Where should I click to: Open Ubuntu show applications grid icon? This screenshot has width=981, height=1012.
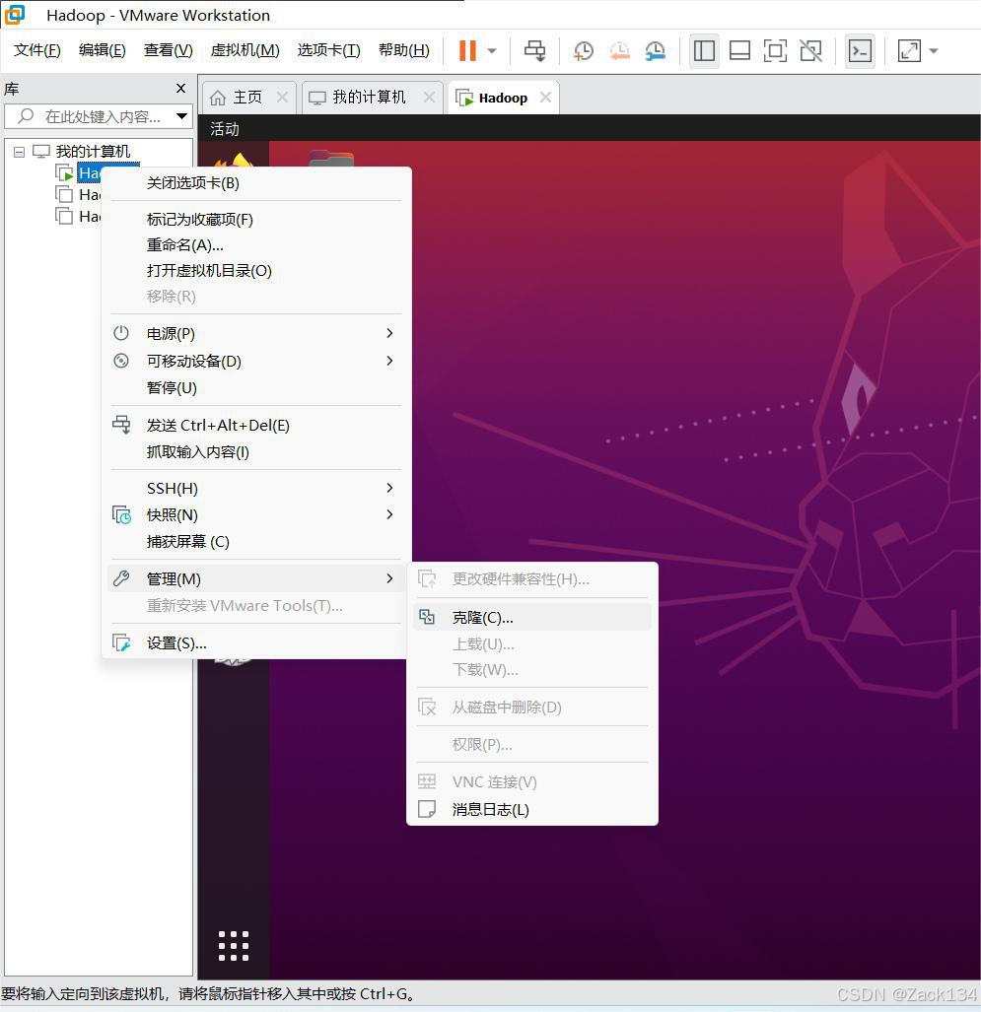233,946
